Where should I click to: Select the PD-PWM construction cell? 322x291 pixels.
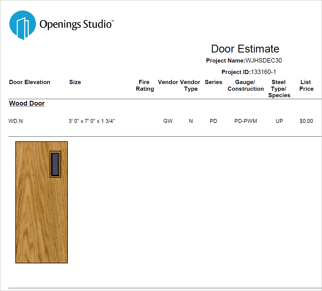246,121
